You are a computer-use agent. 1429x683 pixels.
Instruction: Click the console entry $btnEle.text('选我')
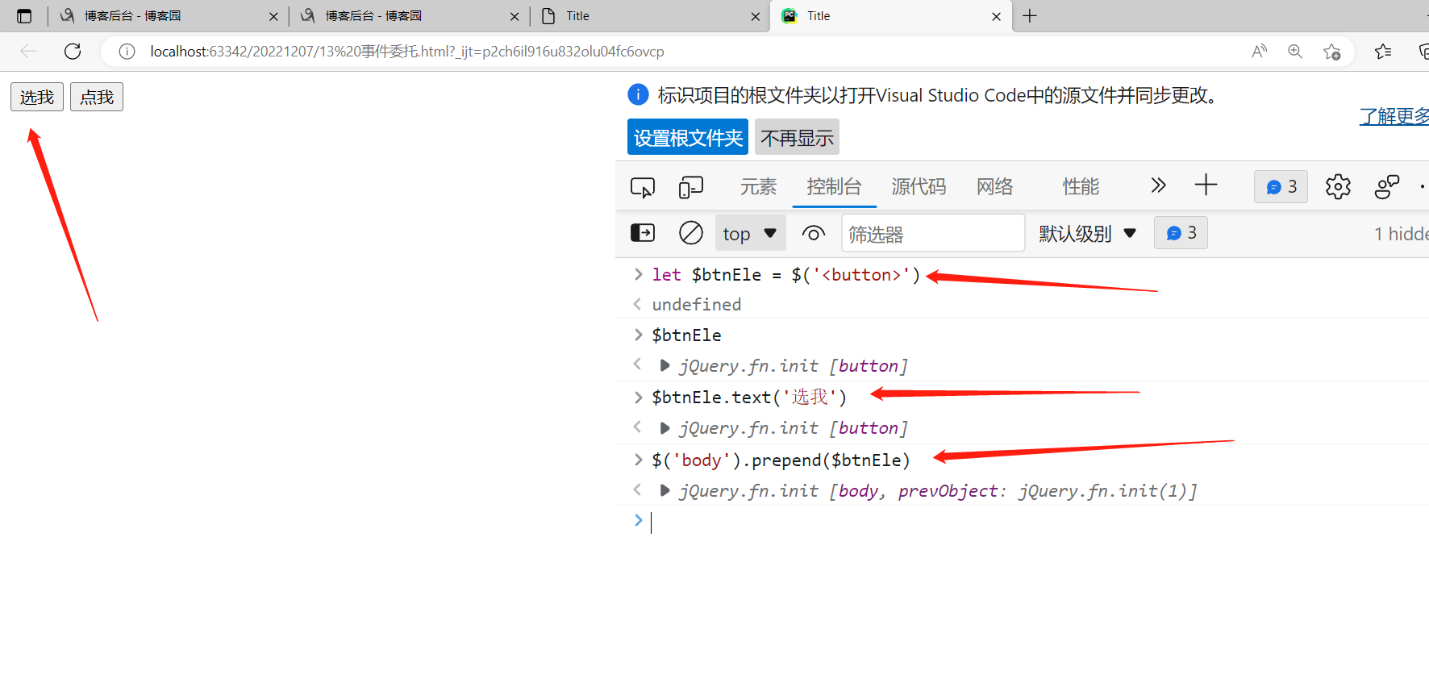(x=749, y=397)
